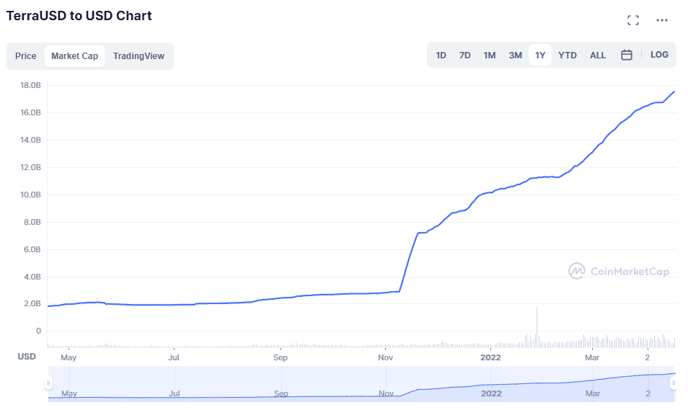The image size is (688, 410).
Task: Switch to the Price tab
Action: pos(26,56)
